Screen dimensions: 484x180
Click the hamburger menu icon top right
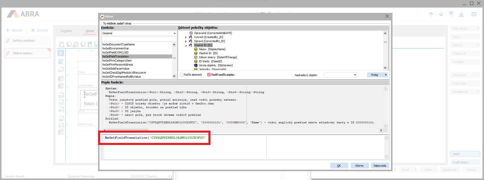tap(474, 14)
